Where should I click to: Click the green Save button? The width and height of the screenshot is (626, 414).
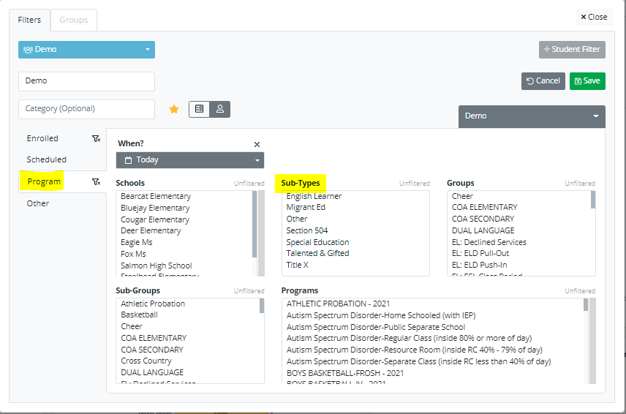[587, 80]
